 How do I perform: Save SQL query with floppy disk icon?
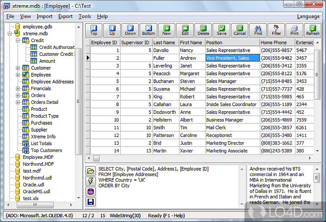tap(90, 202)
